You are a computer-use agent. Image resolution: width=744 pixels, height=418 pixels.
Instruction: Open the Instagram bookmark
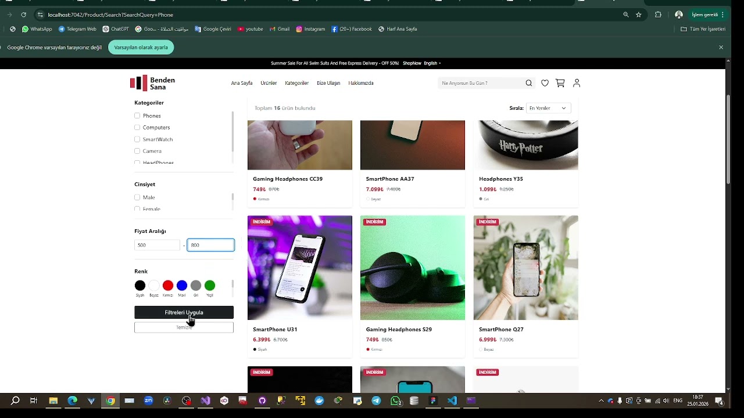(310, 29)
